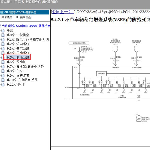Select 第7章 变速器/变速驱动桥 chapter
The width and height of the screenshot is (150, 150).
tap(25, 66)
